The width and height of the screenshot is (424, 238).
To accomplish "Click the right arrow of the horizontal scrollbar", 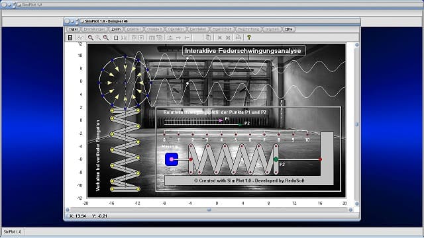I will point(350,210).
